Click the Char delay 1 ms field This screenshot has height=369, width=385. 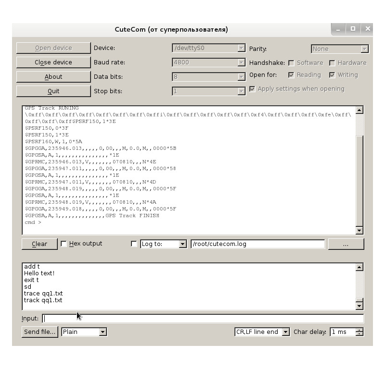pos(343,332)
